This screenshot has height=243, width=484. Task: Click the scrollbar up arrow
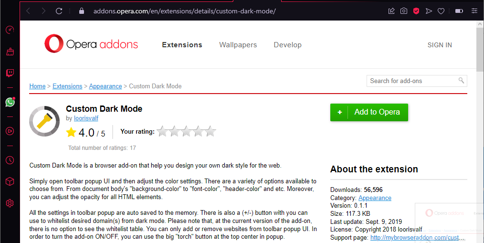coord(480,24)
